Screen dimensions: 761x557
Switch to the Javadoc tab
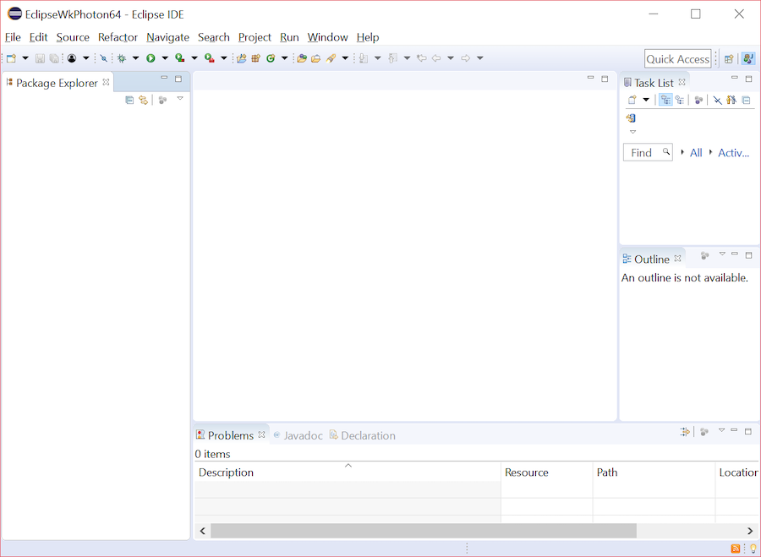coord(302,435)
